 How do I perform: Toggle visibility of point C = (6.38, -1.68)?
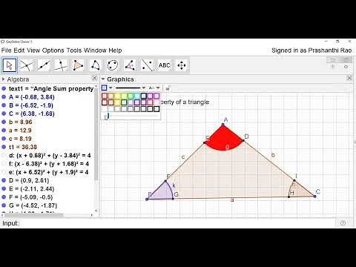click(x=4, y=113)
